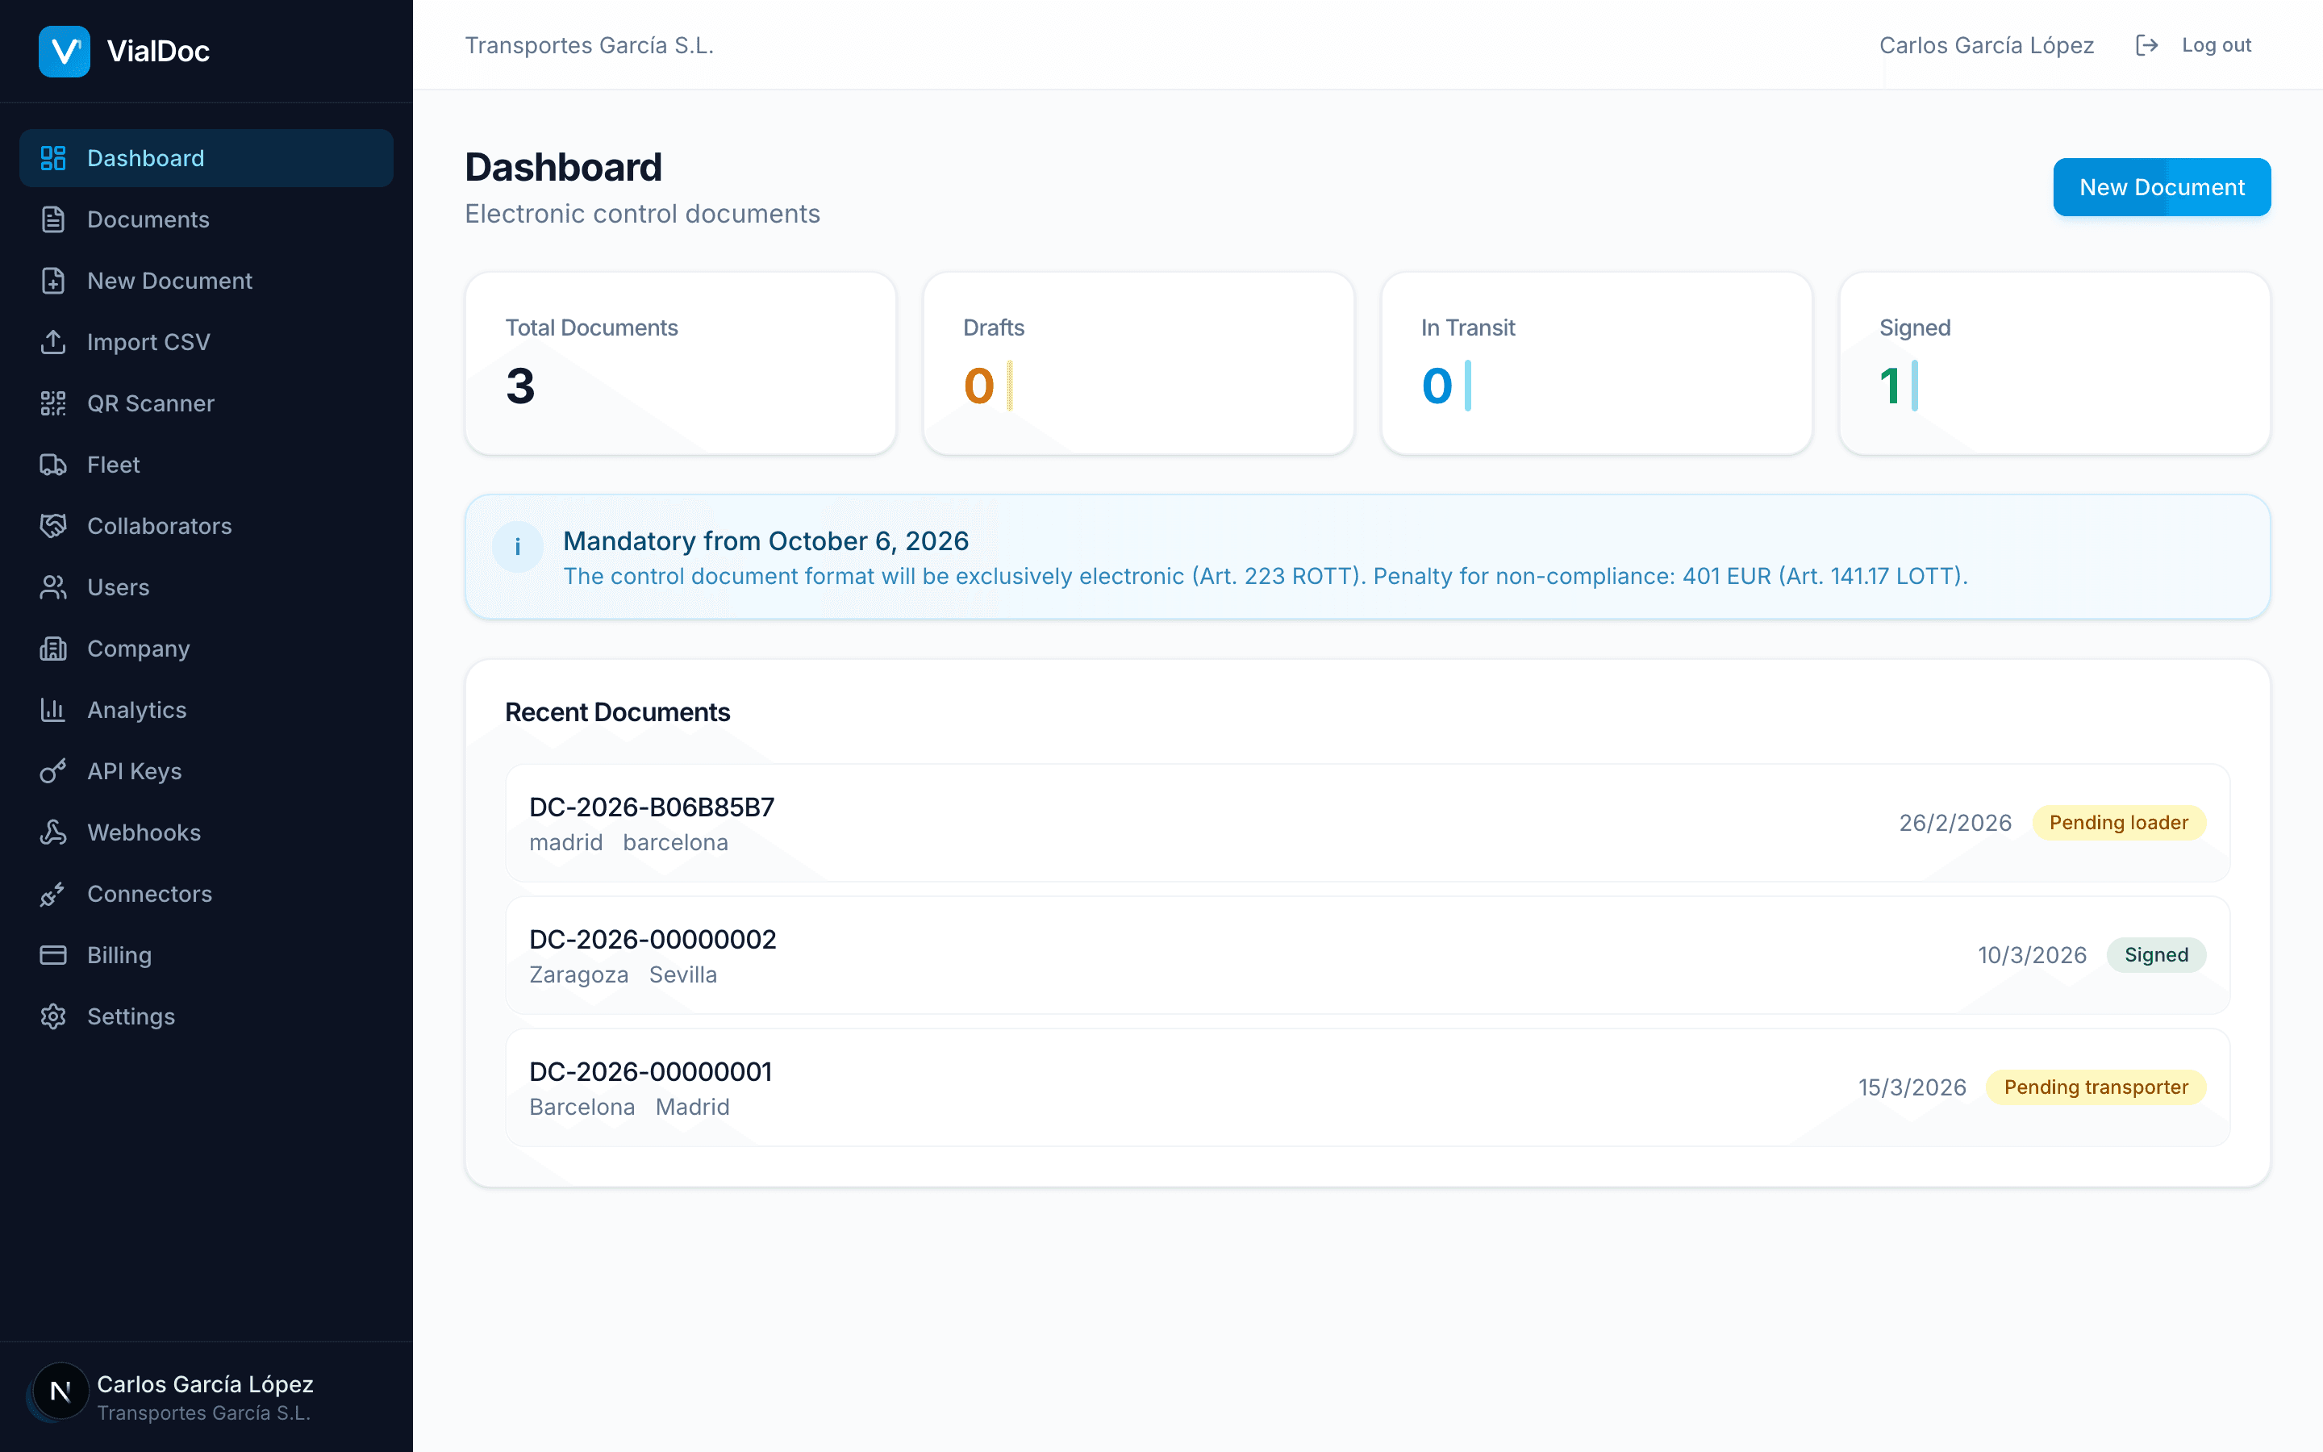Click the Webhooks sidebar icon
The height and width of the screenshot is (1452, 2323).
(52, 832)
